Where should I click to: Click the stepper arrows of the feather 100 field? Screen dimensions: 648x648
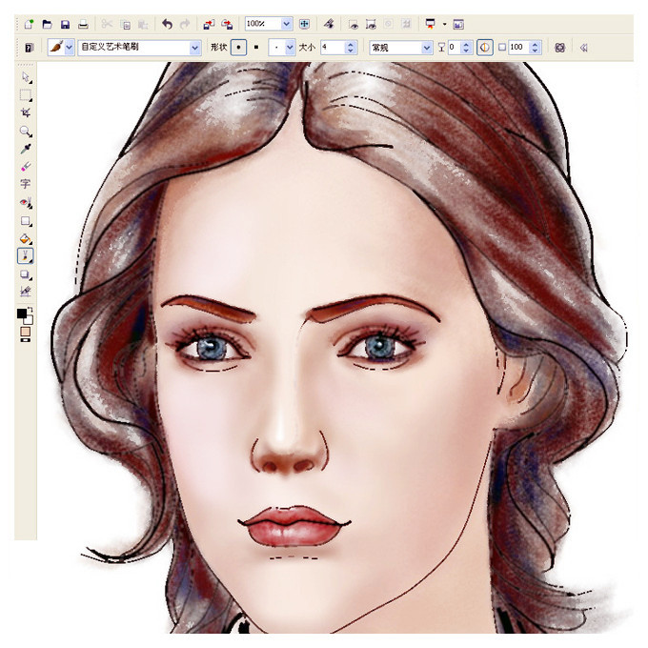coord(536,48)
